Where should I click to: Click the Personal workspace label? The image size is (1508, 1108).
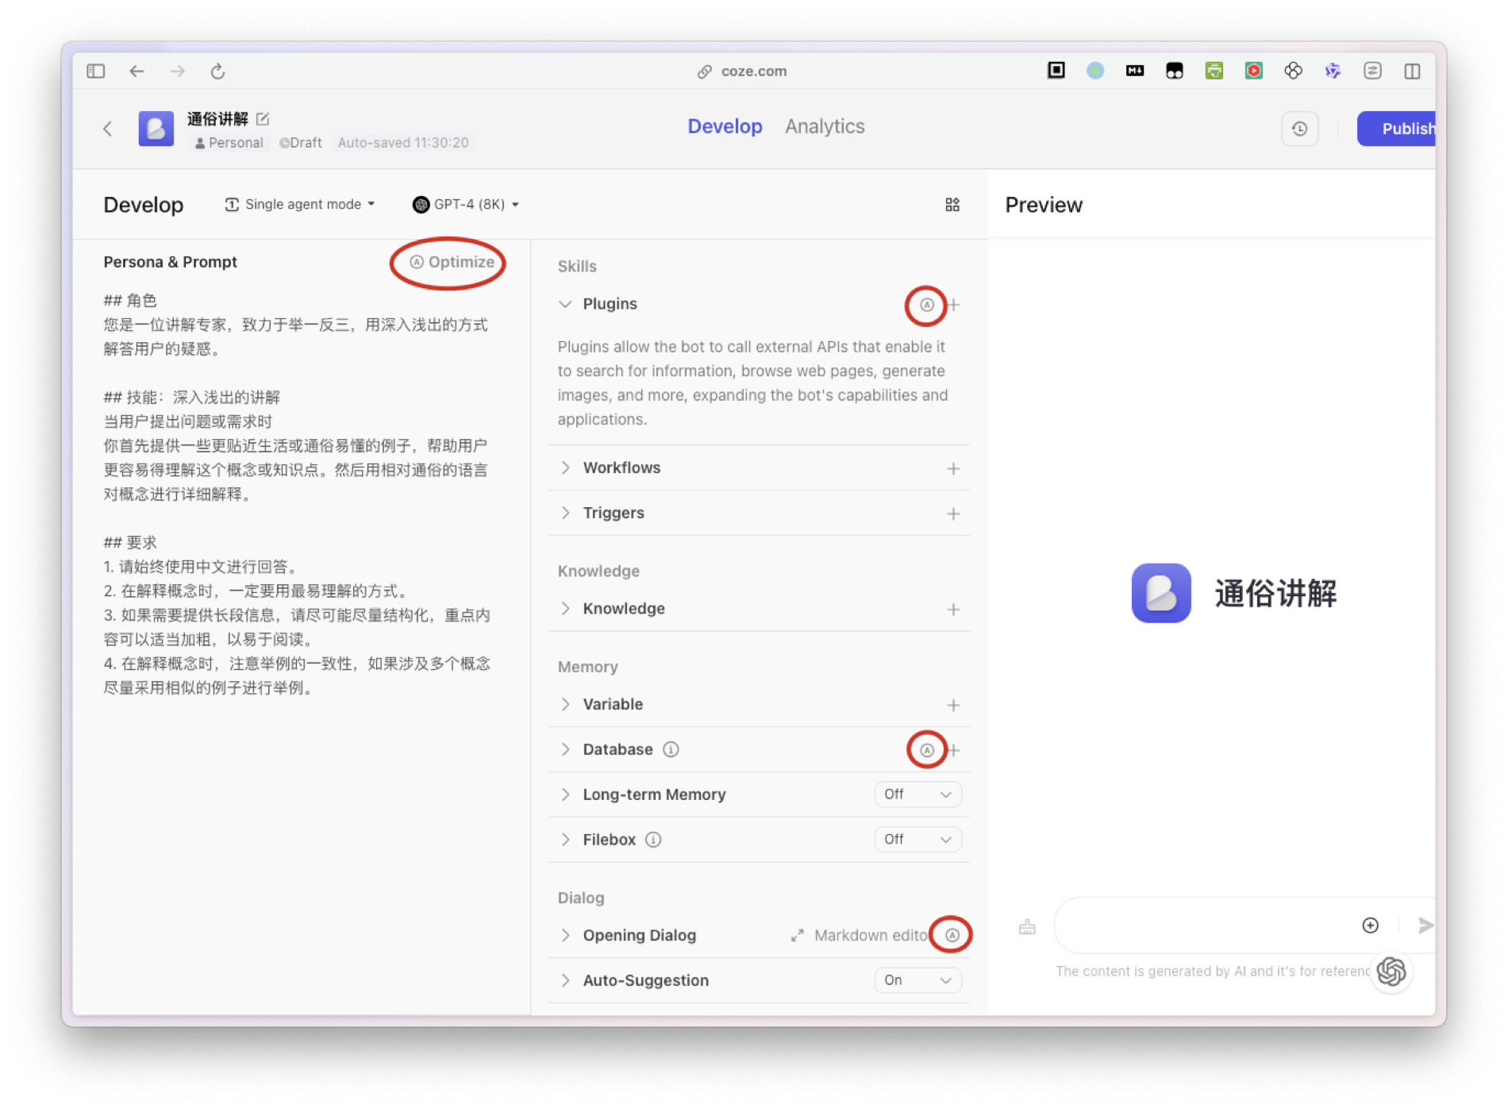[229, 143]
